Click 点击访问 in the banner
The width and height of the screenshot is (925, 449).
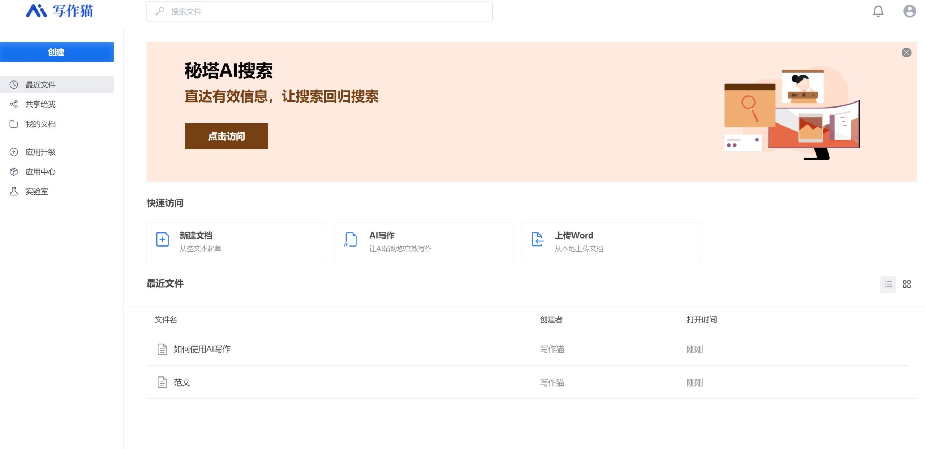click(x=227, y=136)
